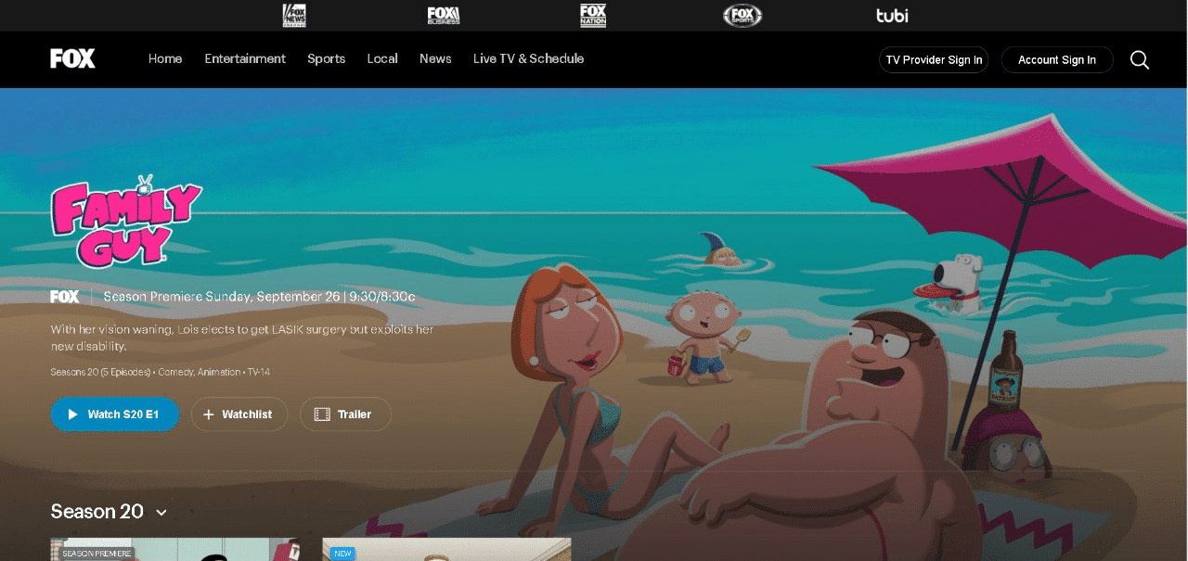Click the Account Sign In button
This screenshot has height=561, width=1188.
1057,59
